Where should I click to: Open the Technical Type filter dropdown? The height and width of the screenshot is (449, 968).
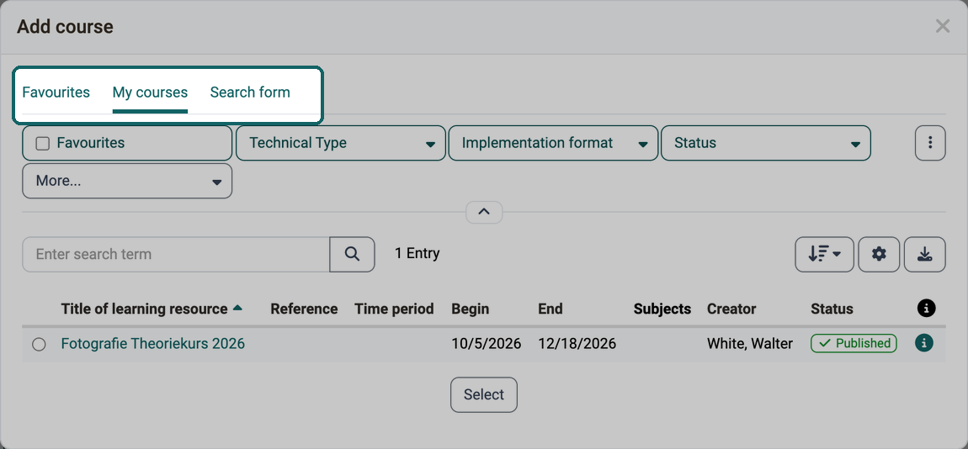(x=341, y=143)
